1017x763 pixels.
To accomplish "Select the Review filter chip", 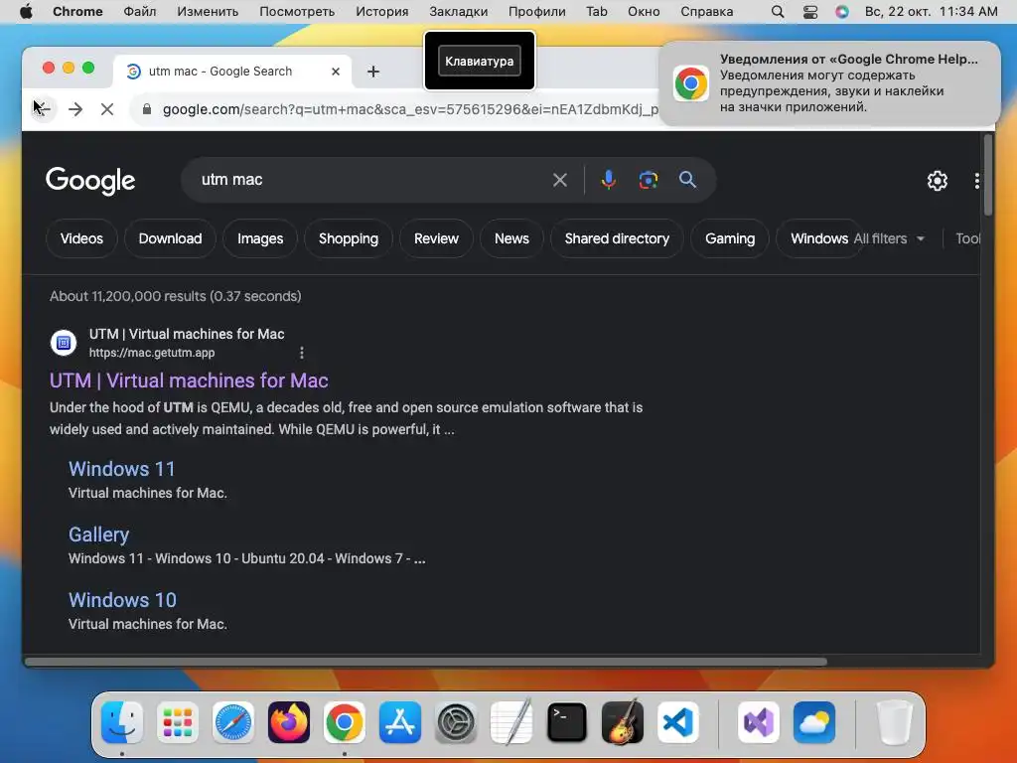I will coord(437,238).
